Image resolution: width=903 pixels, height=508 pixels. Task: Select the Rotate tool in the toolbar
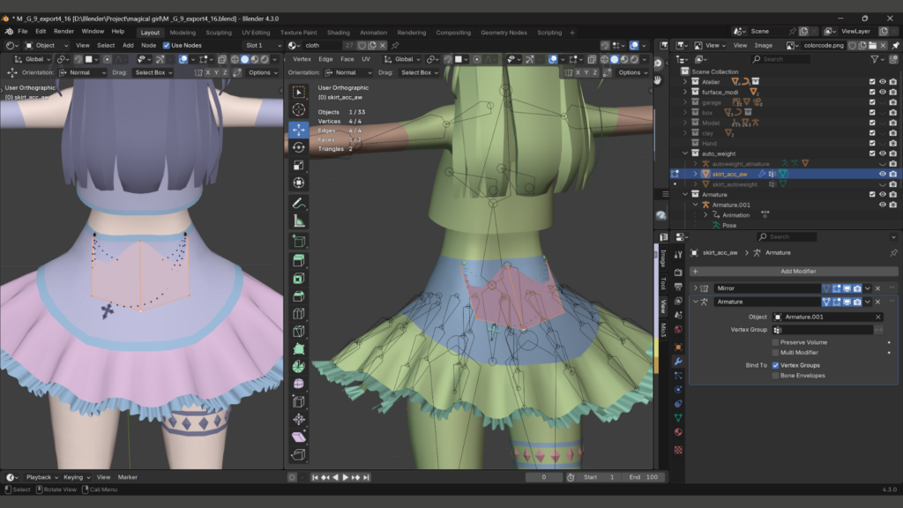click(299, 147)
